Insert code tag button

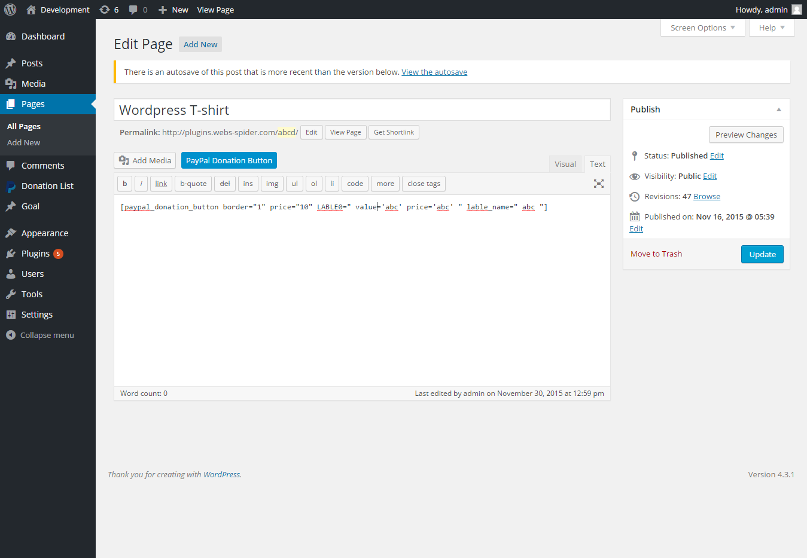tap(355, 184)
